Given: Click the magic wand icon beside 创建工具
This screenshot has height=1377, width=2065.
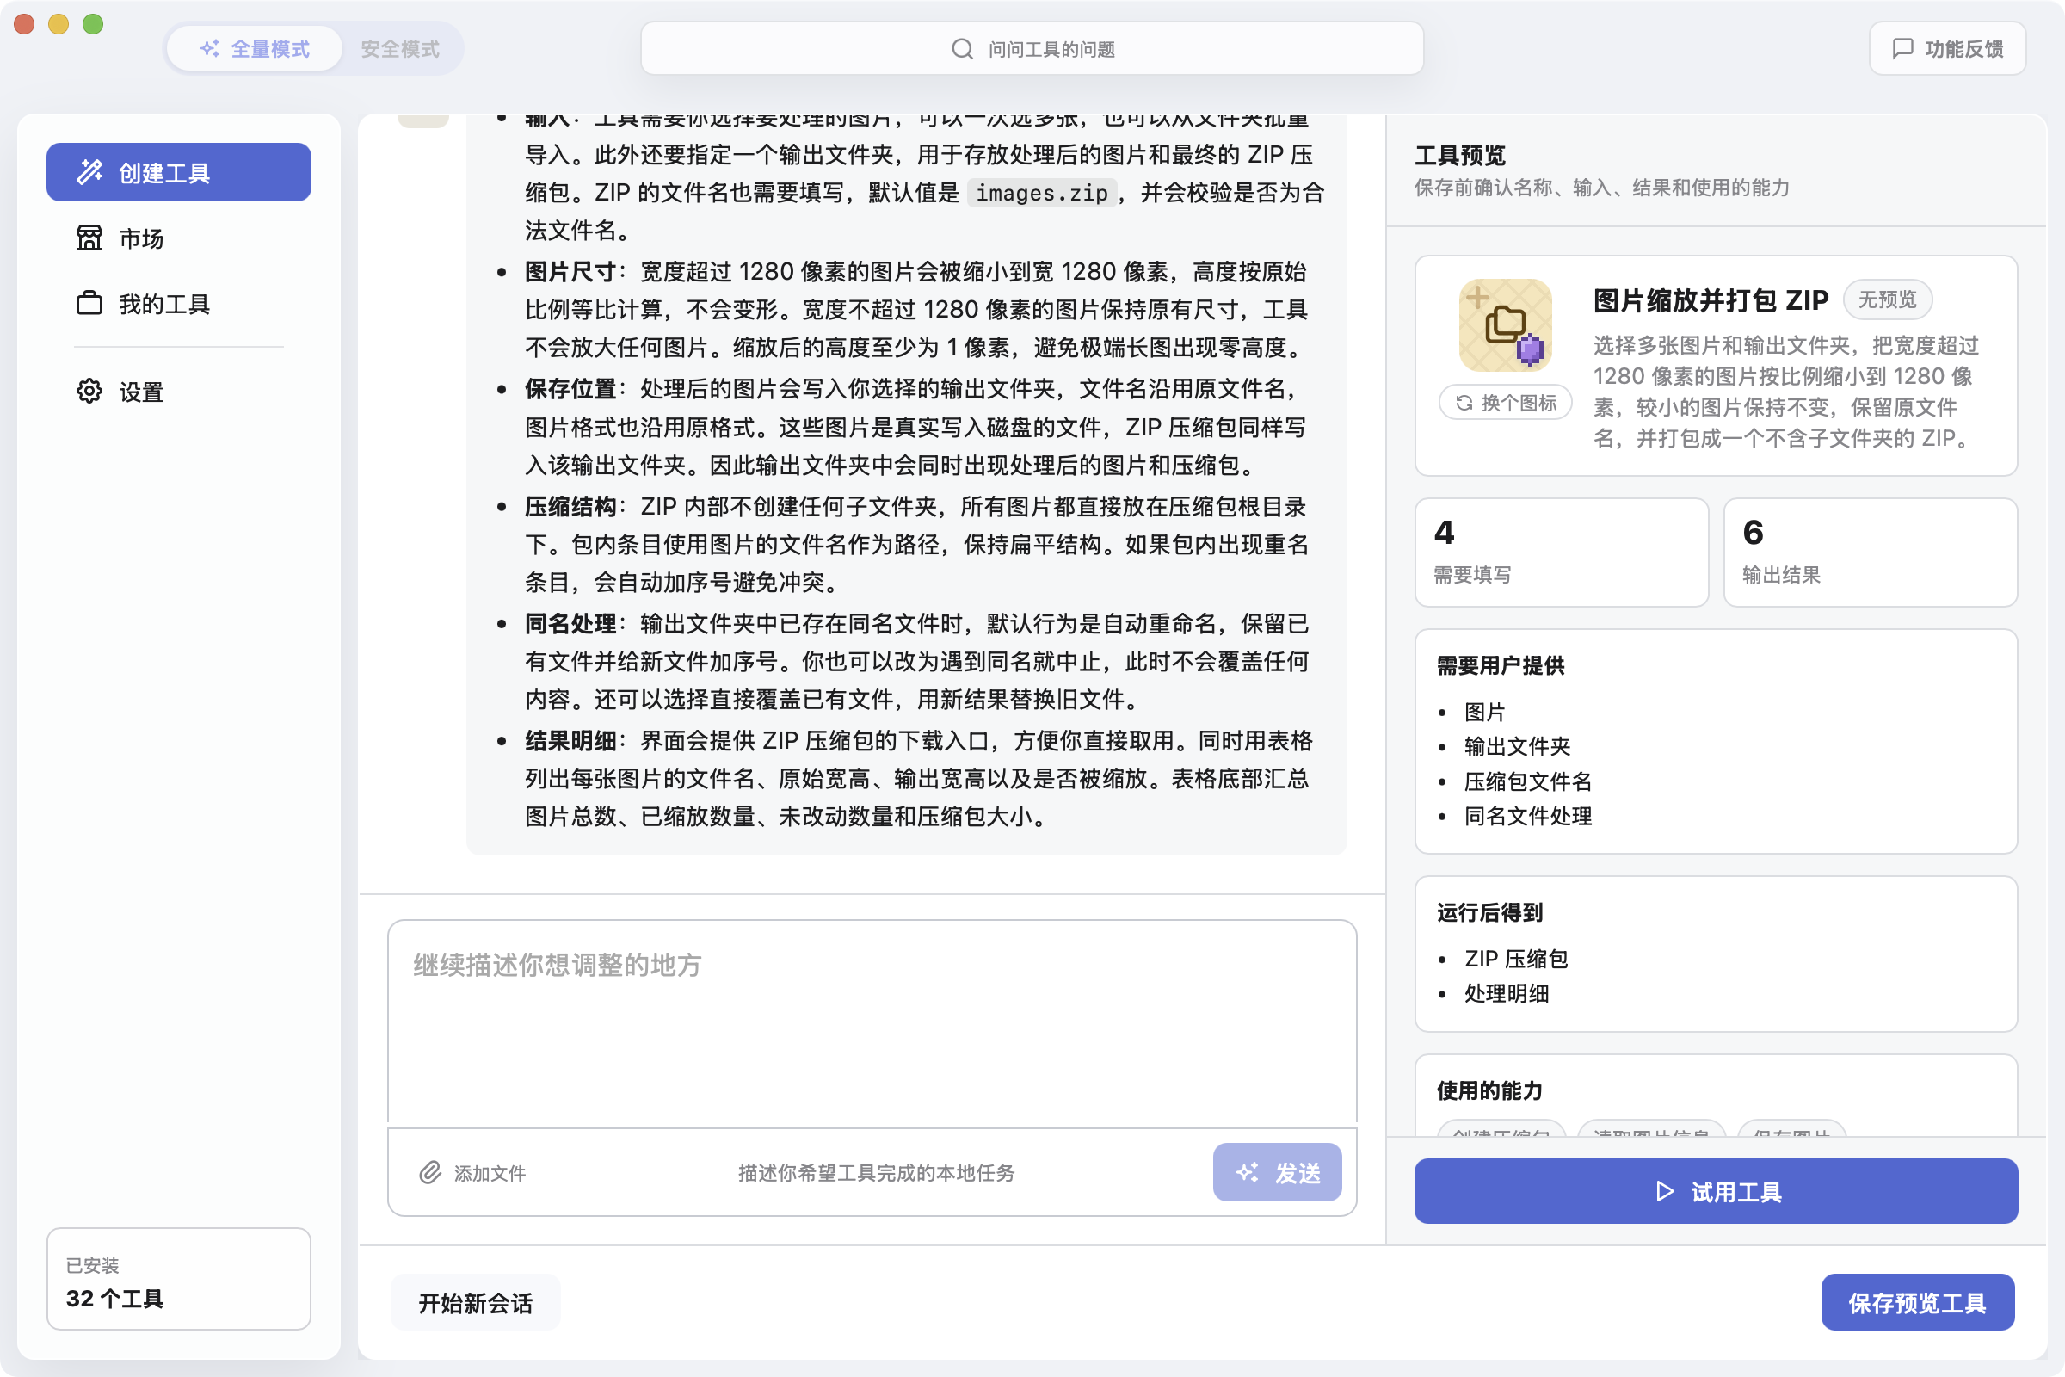Looking at the screenshot, I should coord(89,172).
